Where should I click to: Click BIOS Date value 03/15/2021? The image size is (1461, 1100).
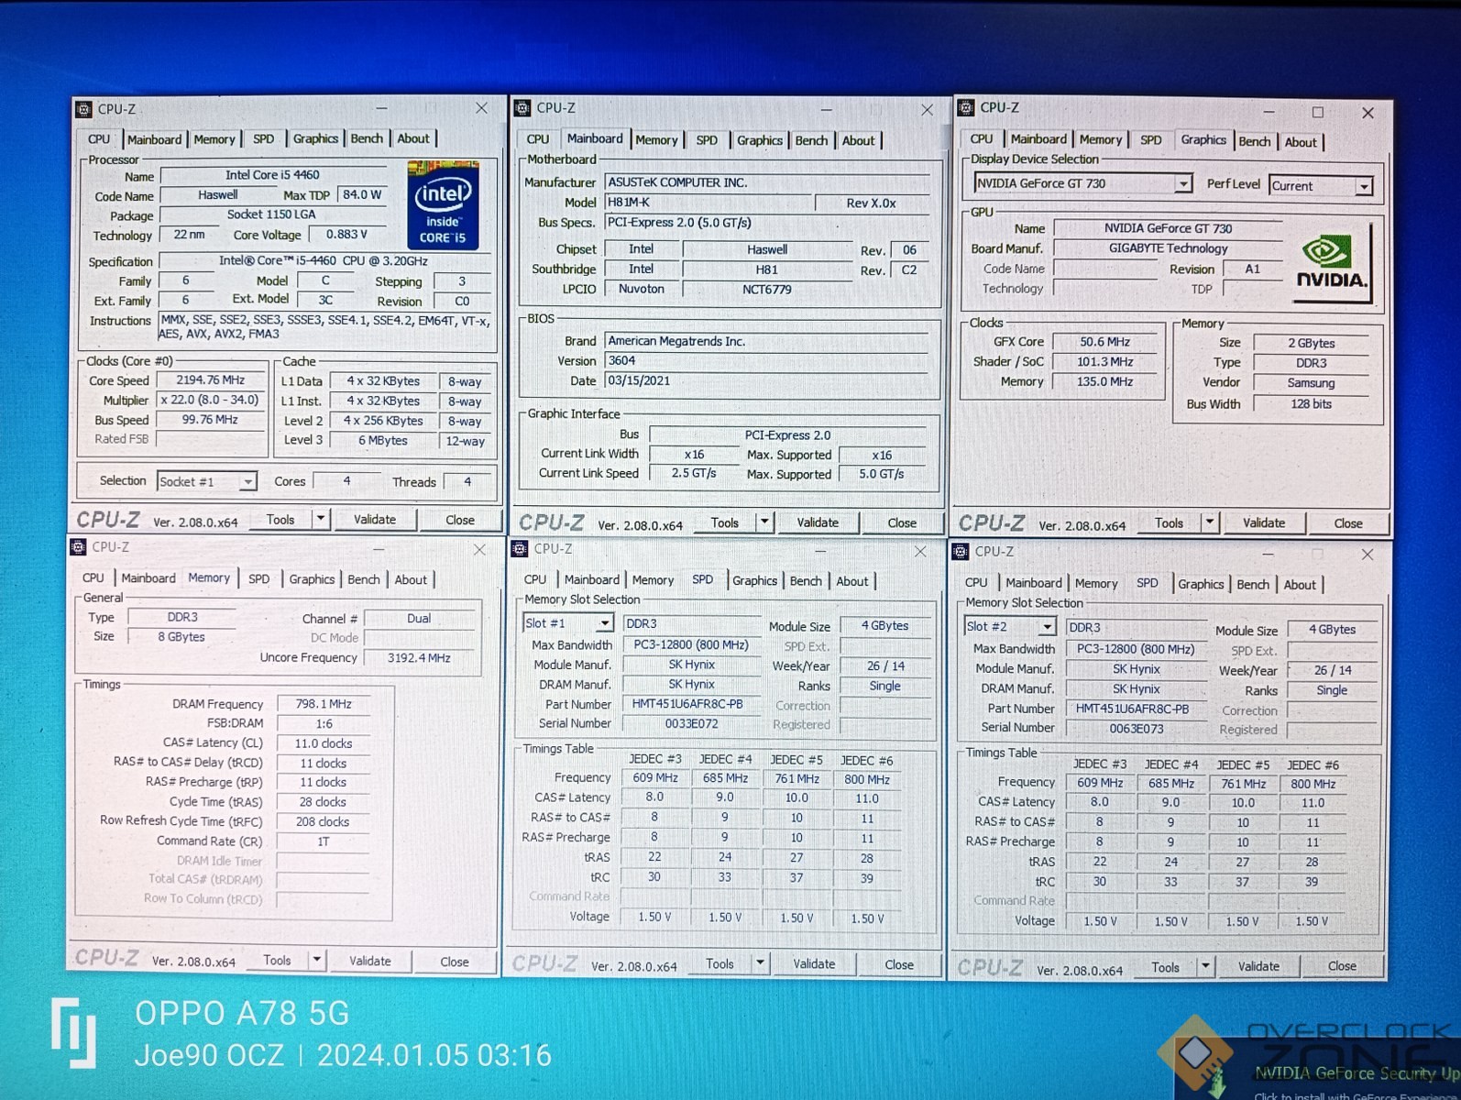tap(768, 380)
